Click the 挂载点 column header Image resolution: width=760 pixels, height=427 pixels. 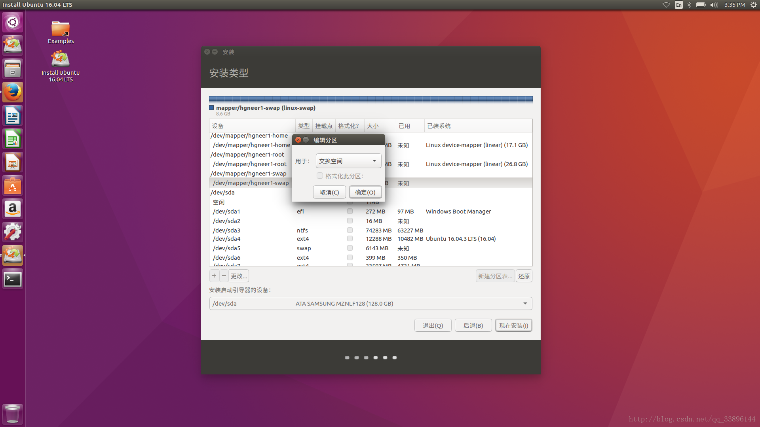(x=324, y=126)
